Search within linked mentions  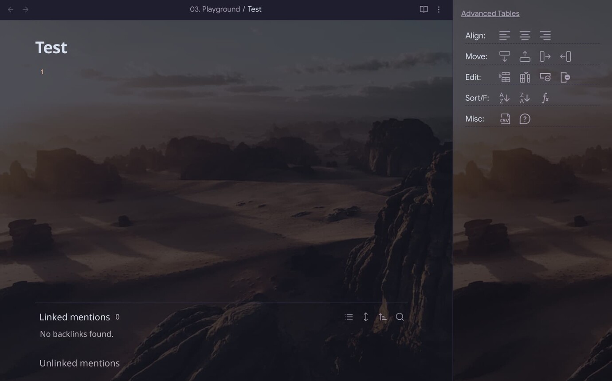399,317
